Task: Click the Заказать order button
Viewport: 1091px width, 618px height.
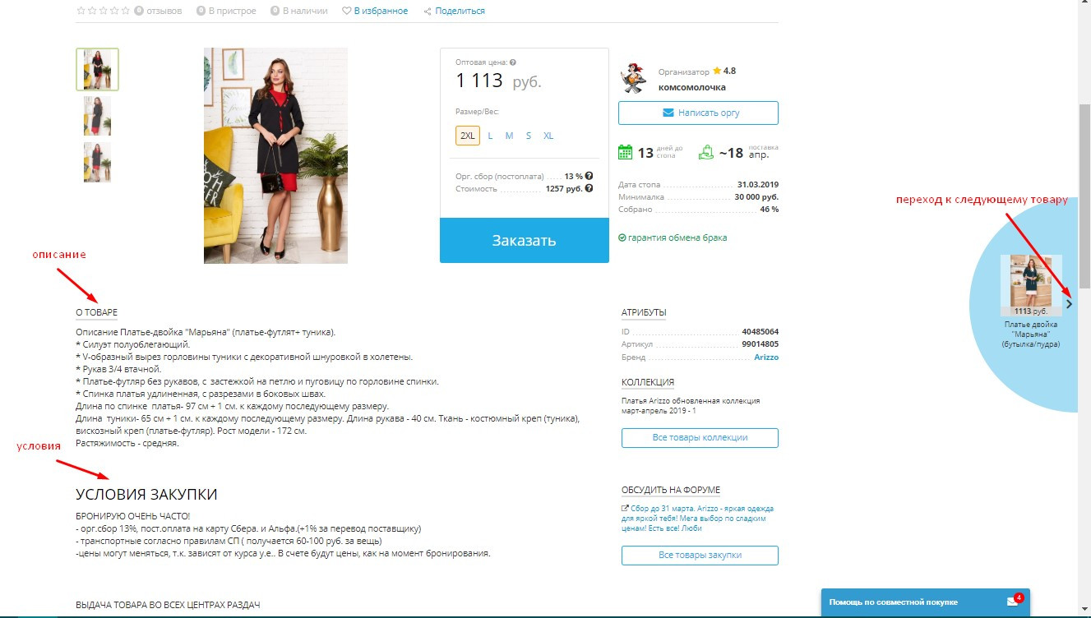Action: point(525,241)
